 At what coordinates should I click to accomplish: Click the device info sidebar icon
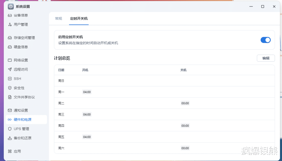pos(10,15)
